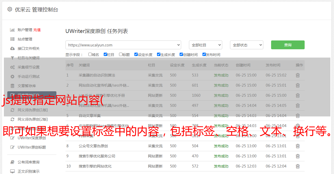Viewport: 334px width, 174px height.
Task: Open the red 充值 link
Action: pos(37,30)
